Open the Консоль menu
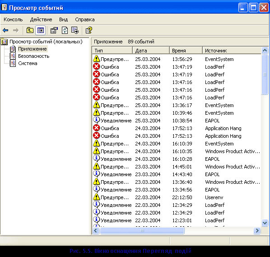270x257 pixels. 13,19
